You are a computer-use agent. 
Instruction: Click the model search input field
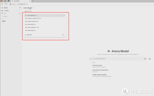click(x=46, y=11)
